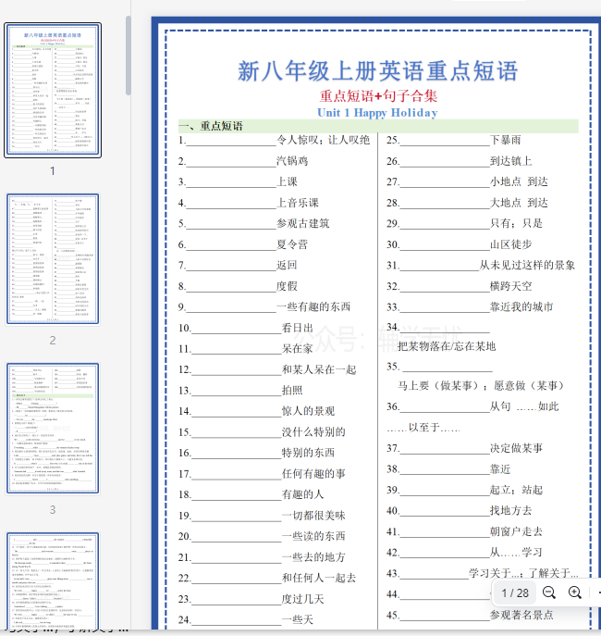Click the phrase 一切都很美味

pyautogui.click(x=313, y=516)
